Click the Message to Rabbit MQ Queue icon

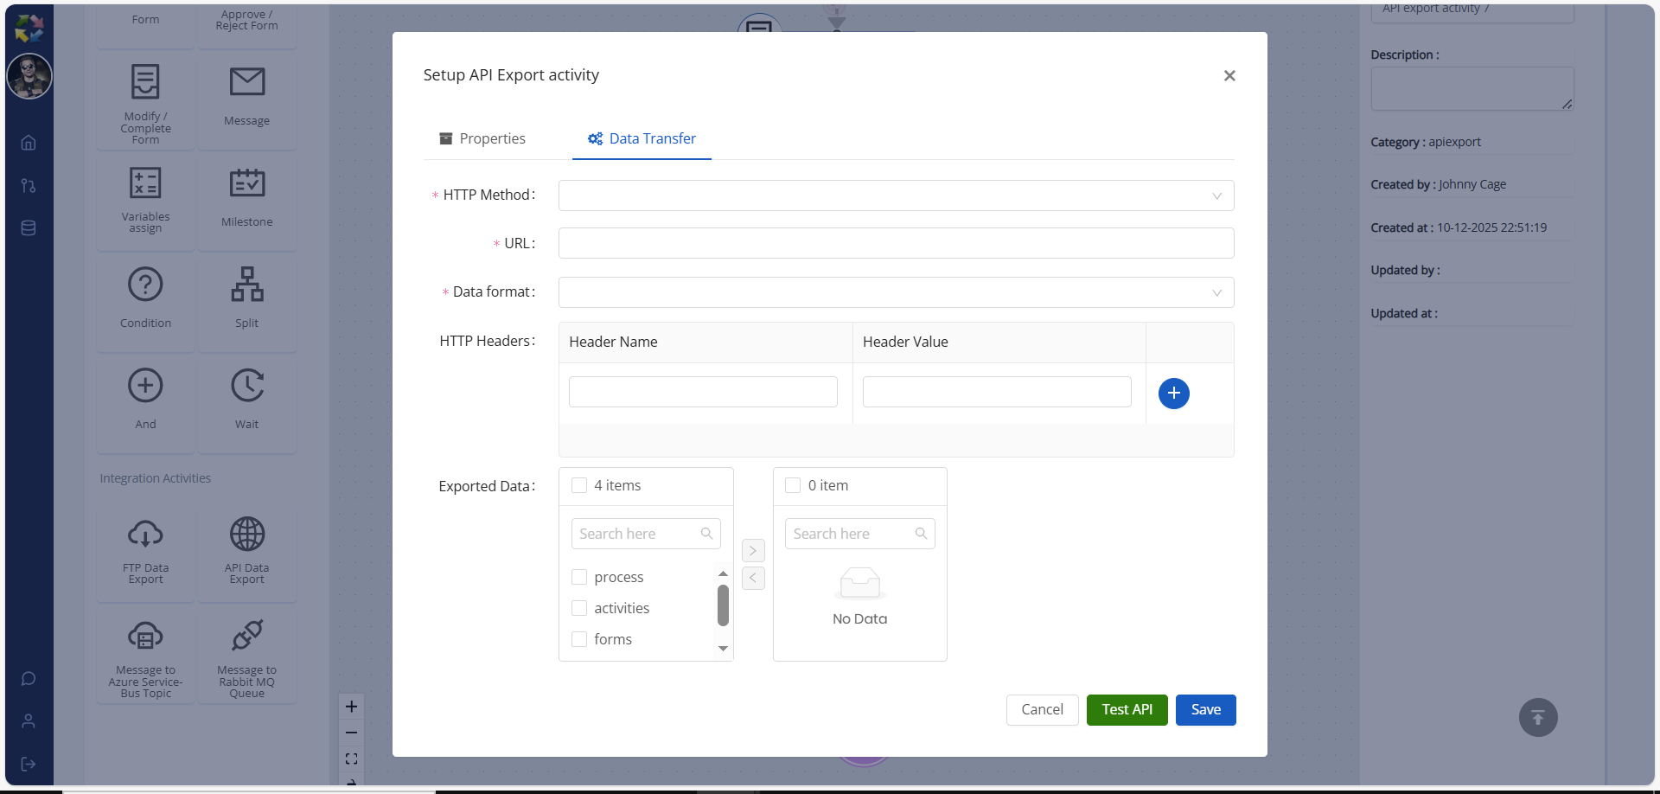tap(246, 637)
